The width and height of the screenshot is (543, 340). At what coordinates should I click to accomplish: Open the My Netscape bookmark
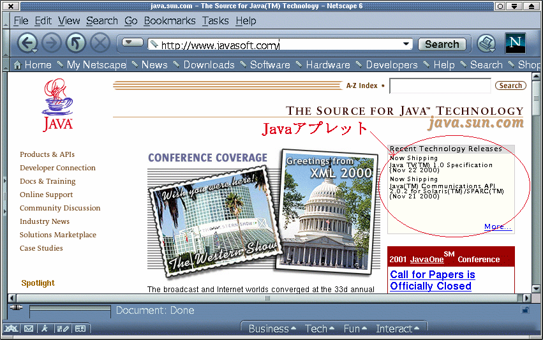pos(92,64)
